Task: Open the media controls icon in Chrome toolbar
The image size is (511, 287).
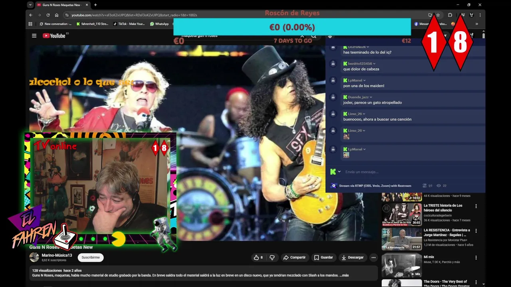Action: [463, 15]
